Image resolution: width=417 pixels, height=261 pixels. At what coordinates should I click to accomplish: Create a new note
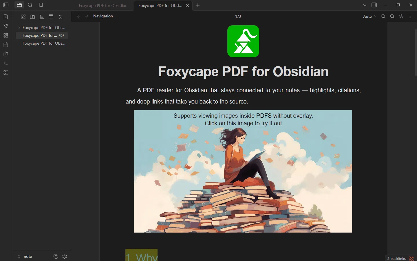tap(23, 17)
